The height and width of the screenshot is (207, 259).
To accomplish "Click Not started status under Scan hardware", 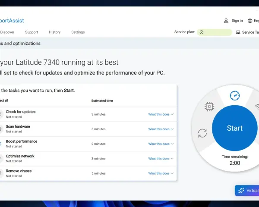I will pyautogui.click(x=14, y=132).
